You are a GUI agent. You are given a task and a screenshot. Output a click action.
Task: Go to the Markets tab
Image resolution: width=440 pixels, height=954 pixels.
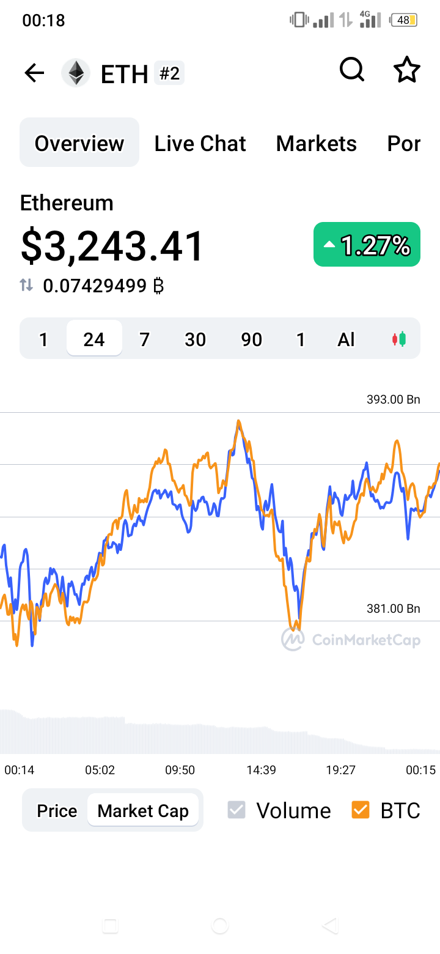316,144
